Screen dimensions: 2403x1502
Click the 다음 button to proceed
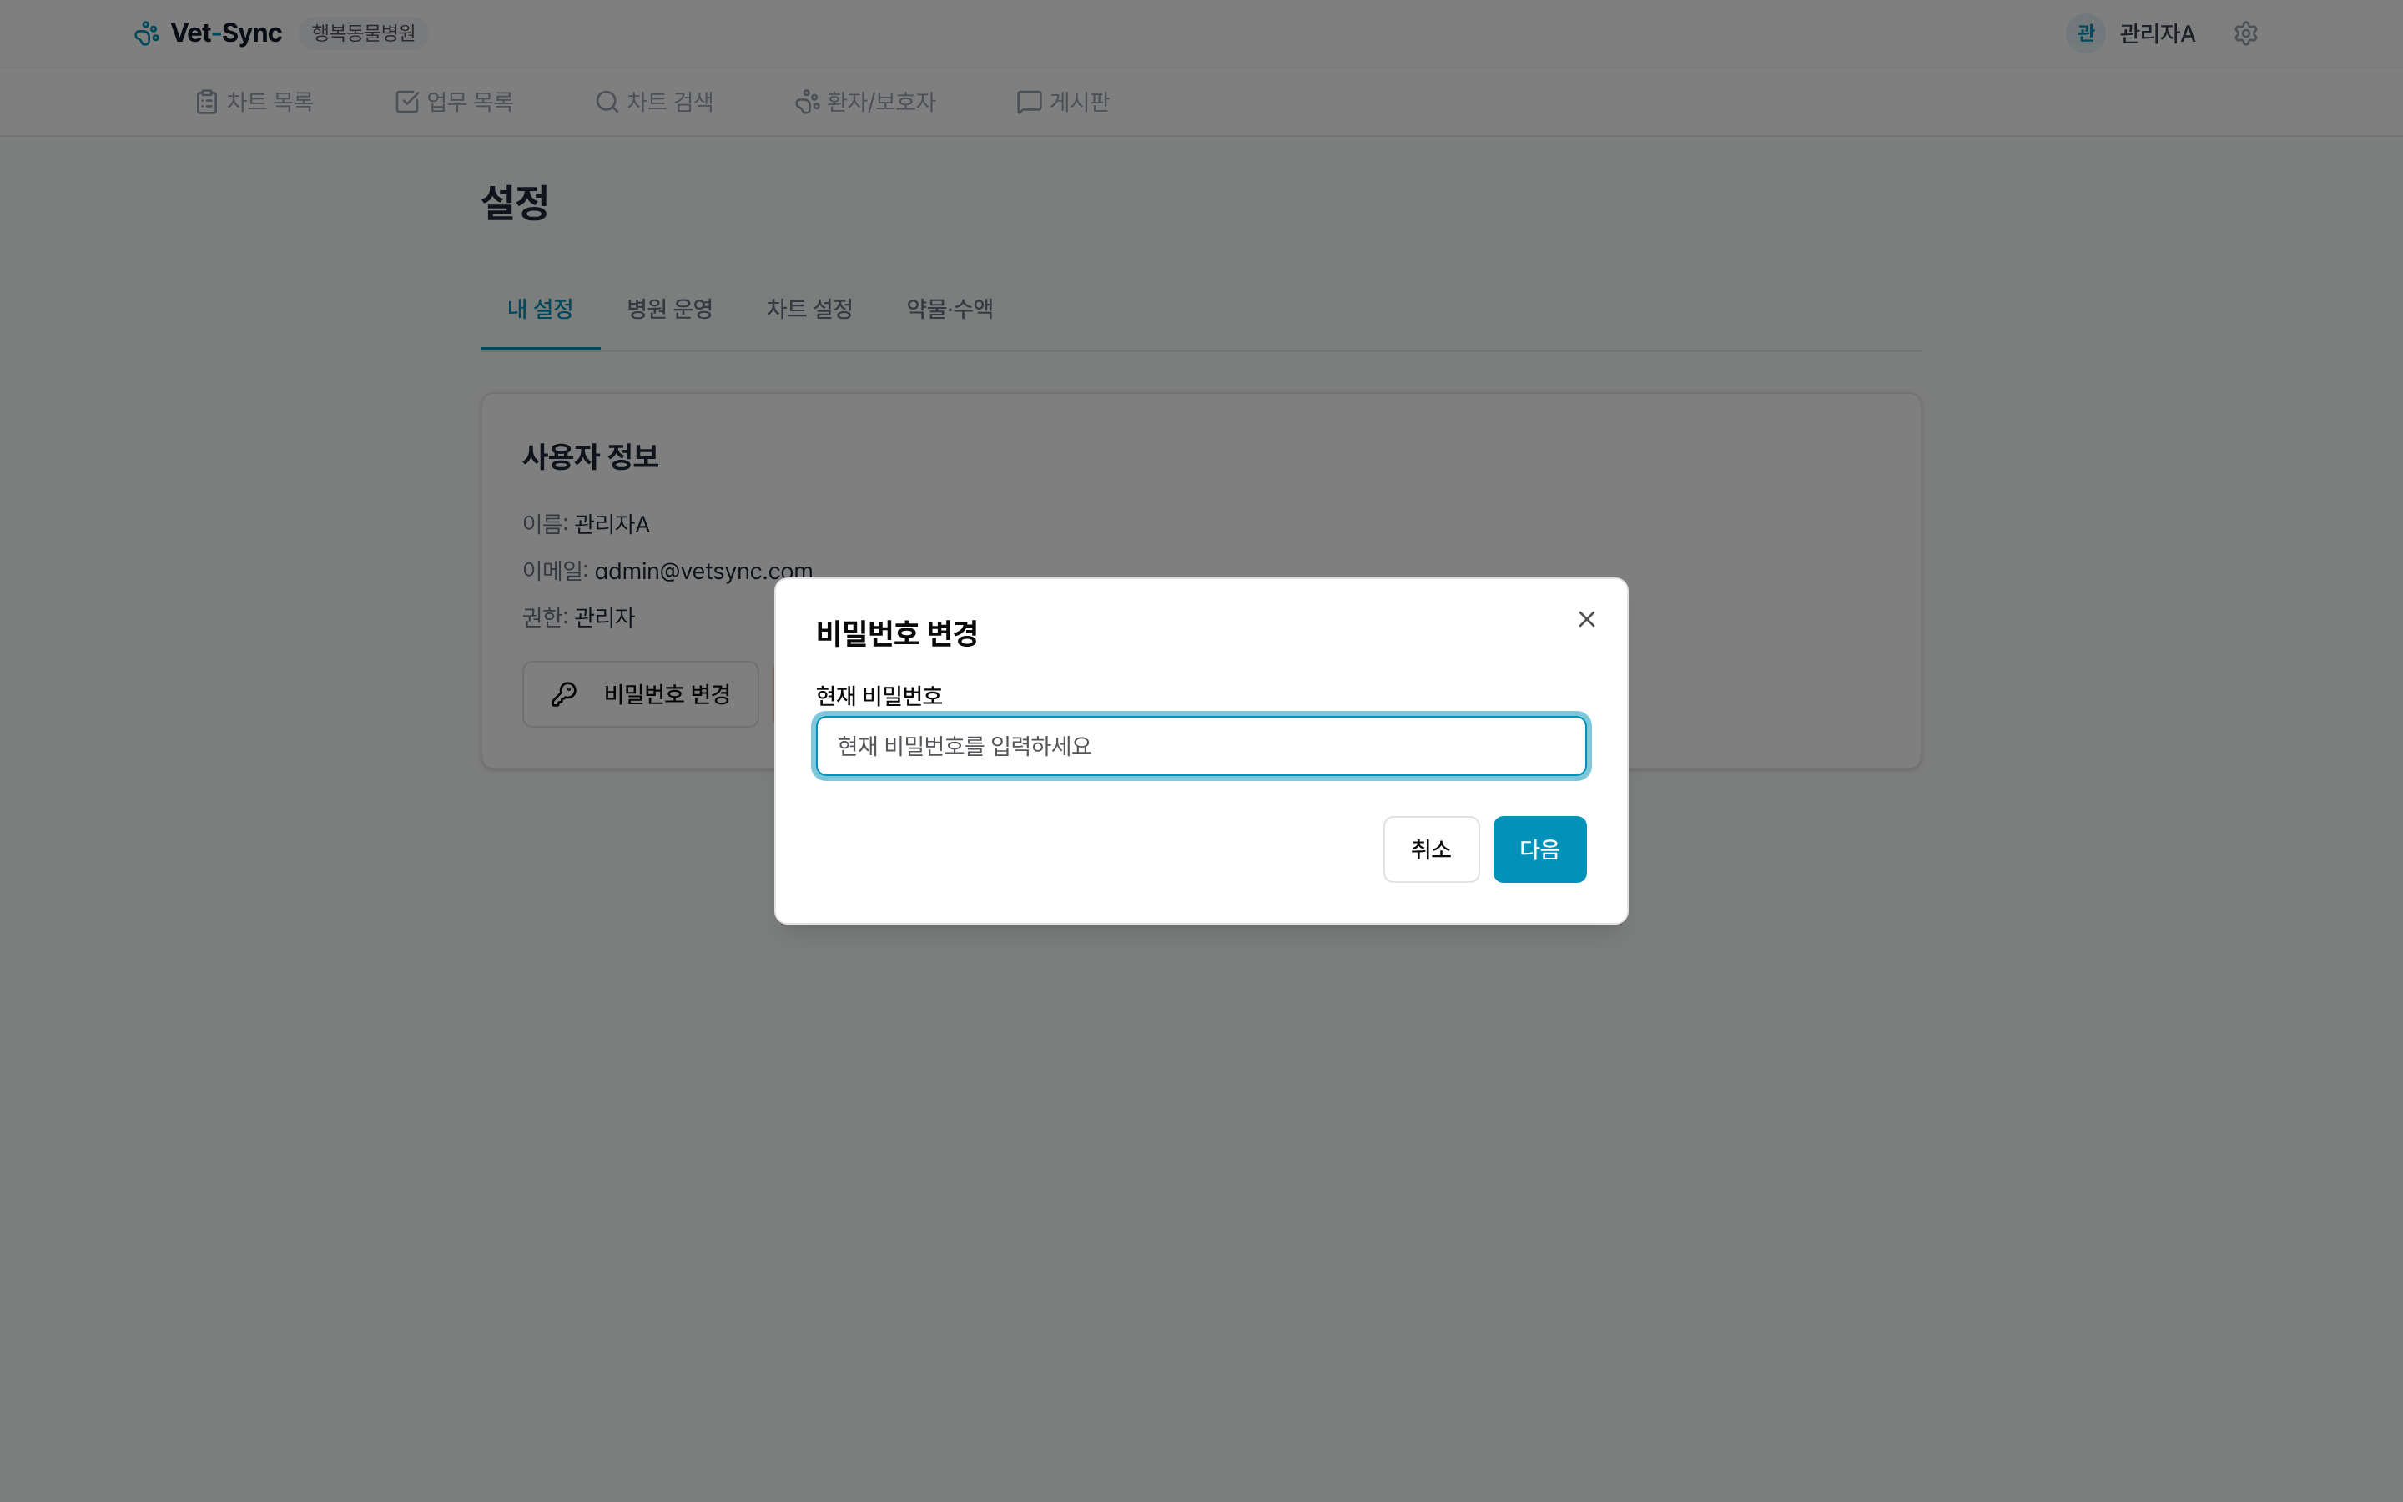click(x=1538, y=849)
